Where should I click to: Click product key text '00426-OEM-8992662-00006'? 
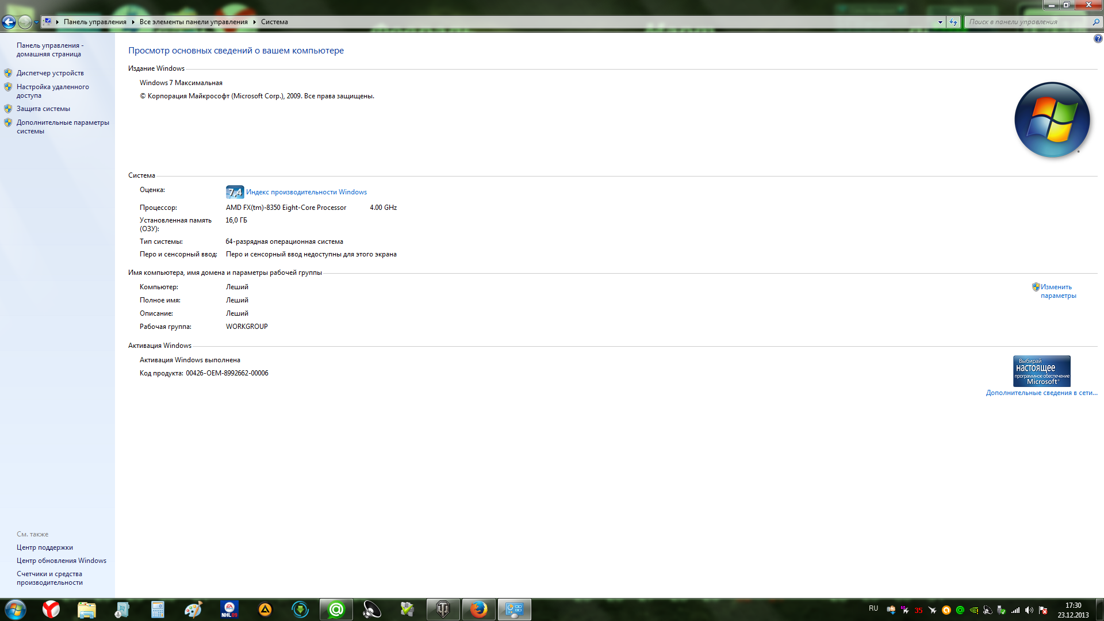point(227,373)
